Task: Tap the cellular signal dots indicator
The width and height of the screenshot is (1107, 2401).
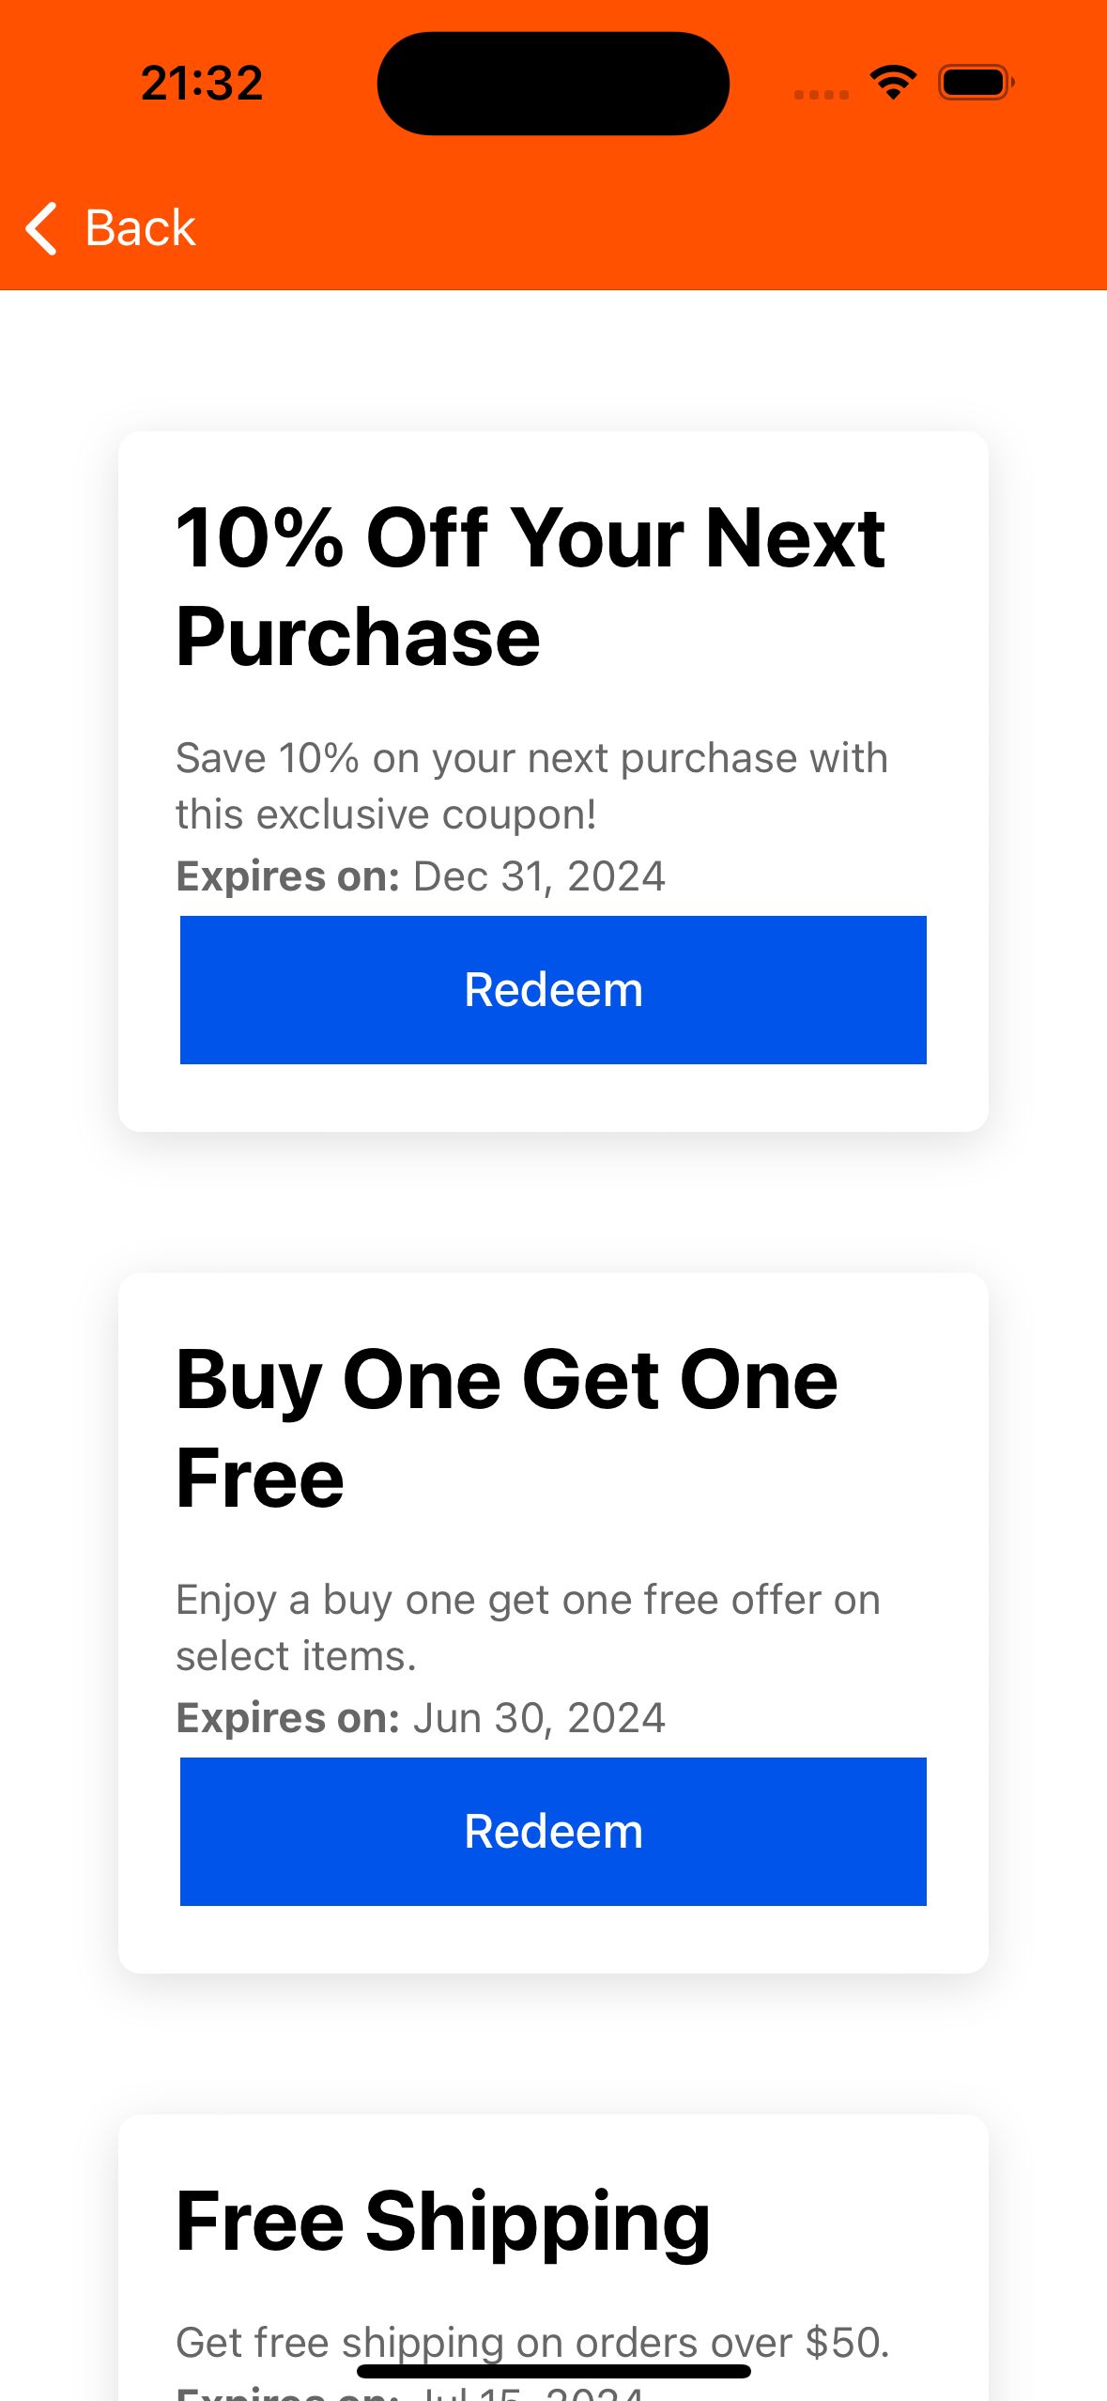Action: tap(821, 94)
